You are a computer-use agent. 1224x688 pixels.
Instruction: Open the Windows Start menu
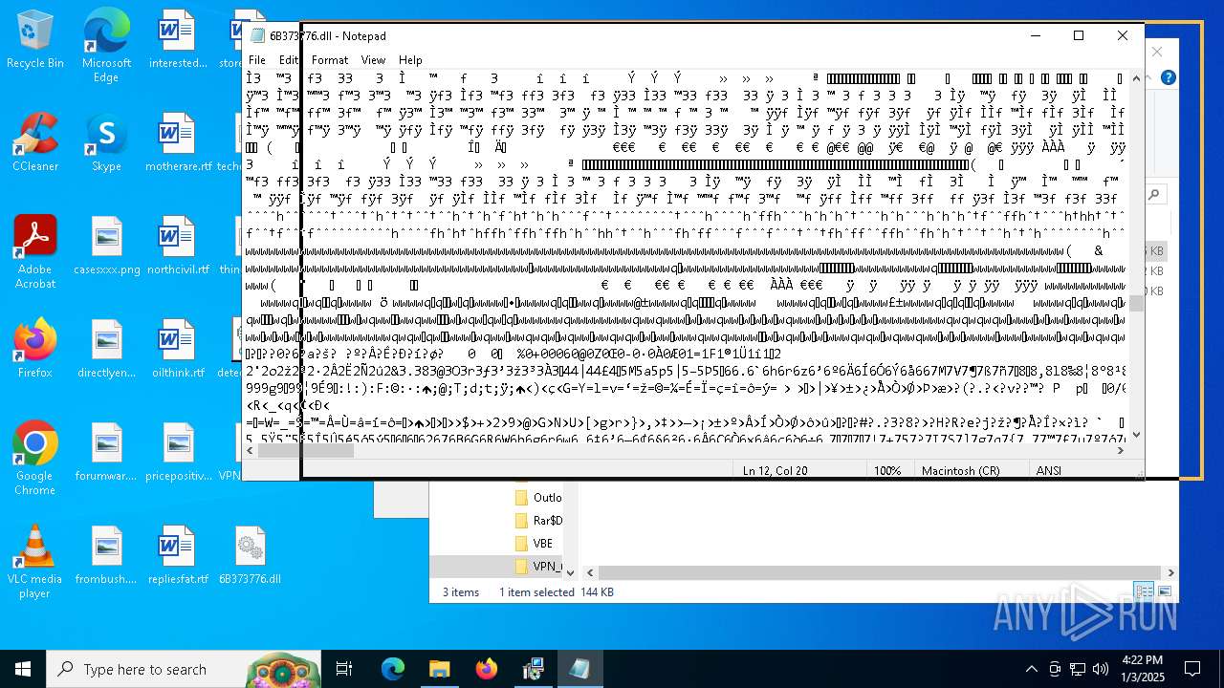click(23, 669)
